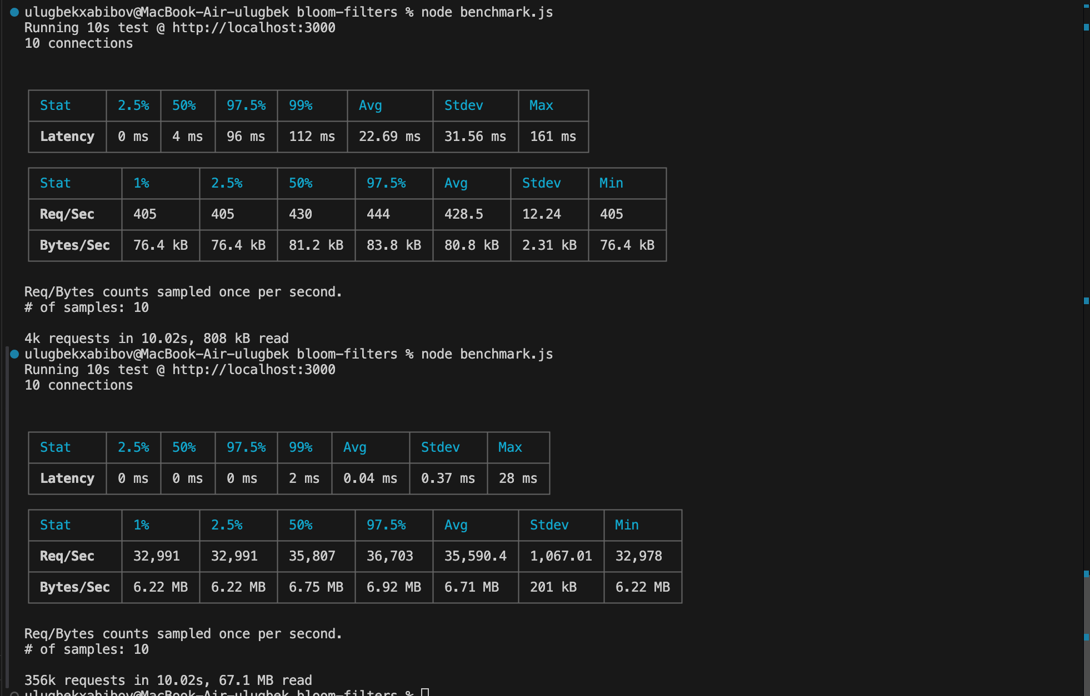Click the "32,978" minimum Req/Sec value
Screen dimensions: 1090x696
click(638, 556)
